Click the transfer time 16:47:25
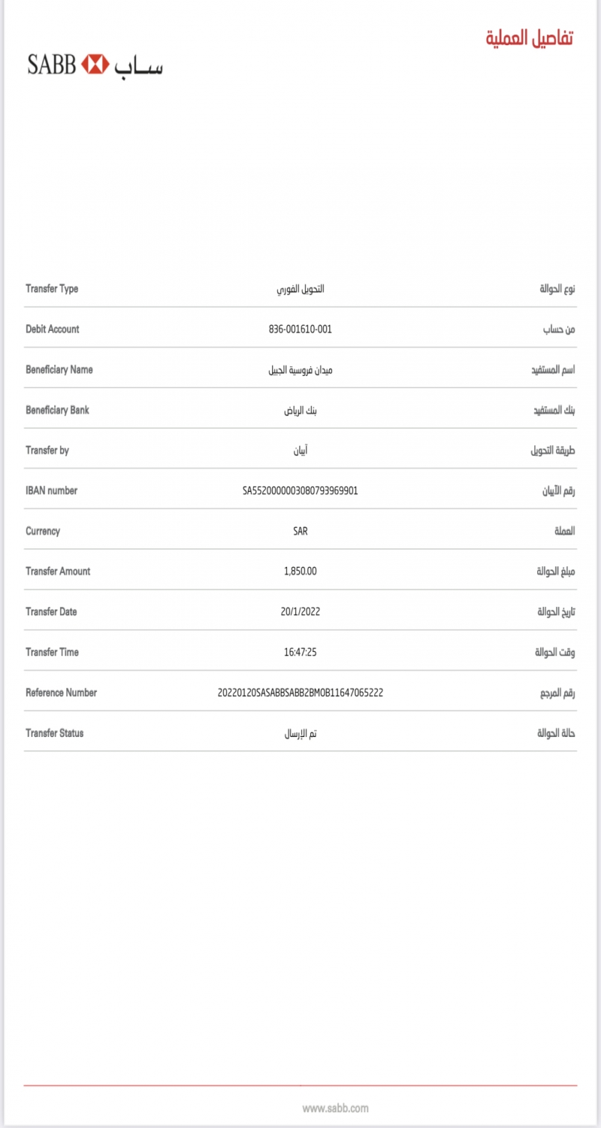The width and height of the screenshot is (601, 1128). click(300, 652)
